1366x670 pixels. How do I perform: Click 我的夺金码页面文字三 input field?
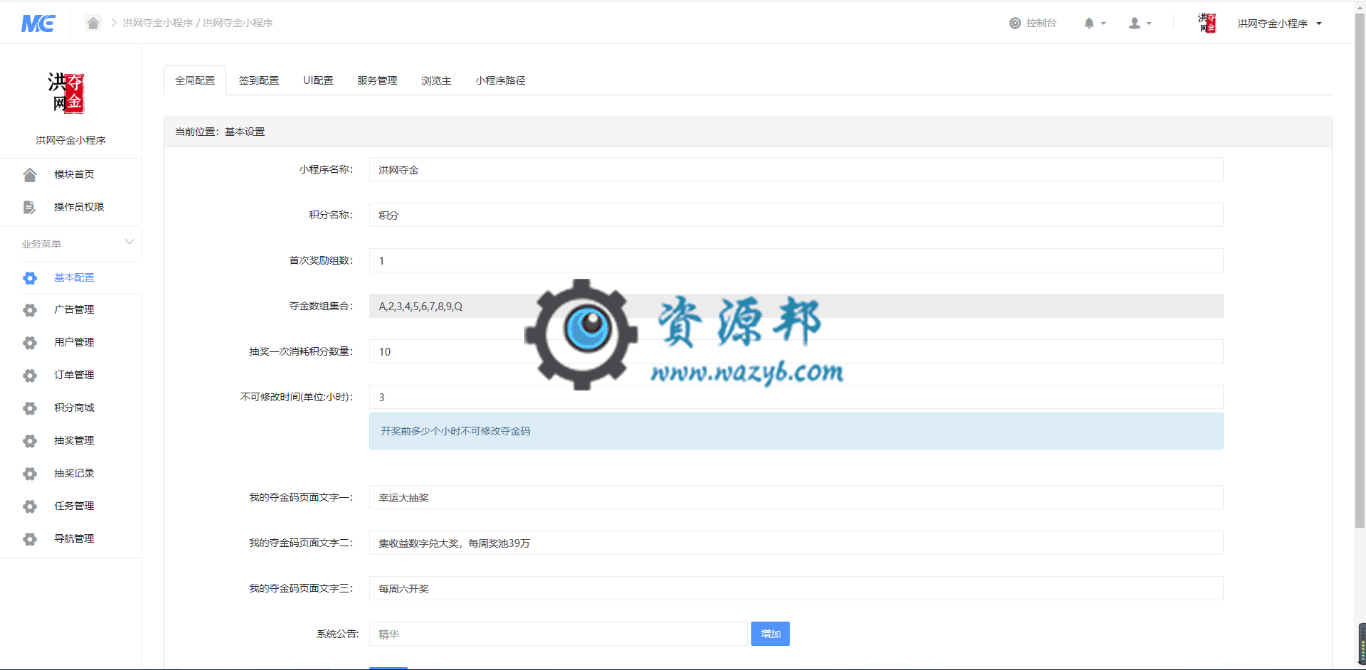point(796,588)
